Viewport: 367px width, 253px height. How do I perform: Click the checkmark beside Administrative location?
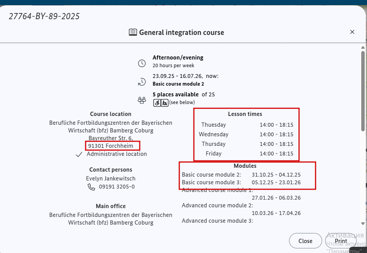point(79,154)
